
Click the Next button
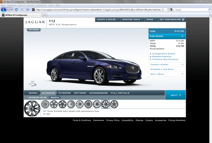pos(175,95)
